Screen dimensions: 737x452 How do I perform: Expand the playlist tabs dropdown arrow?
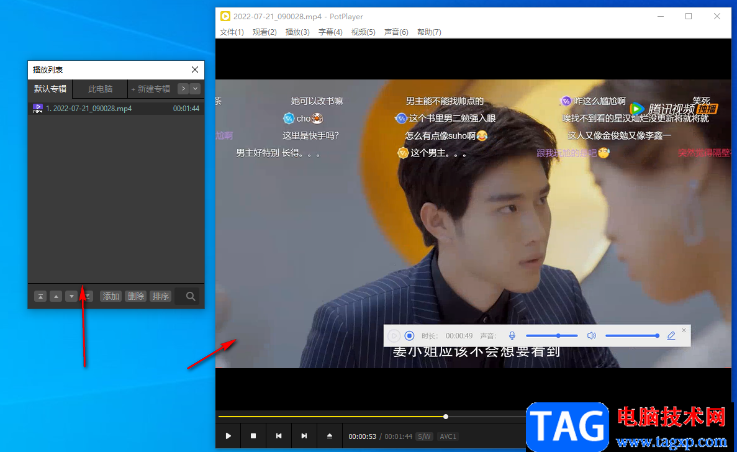point(195,88)
